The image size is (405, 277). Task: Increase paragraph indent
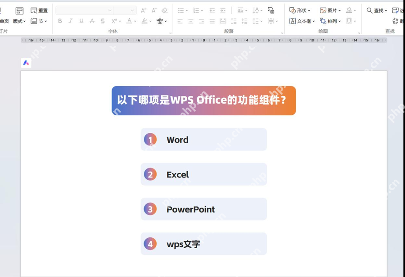[x=223, y=10]
